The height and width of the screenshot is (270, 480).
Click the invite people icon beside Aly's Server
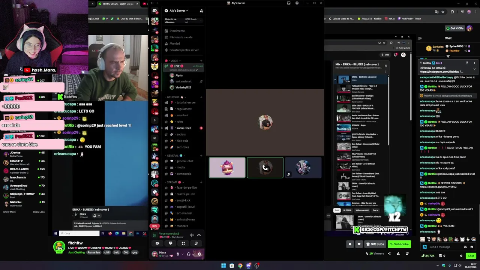coord(201,10)
